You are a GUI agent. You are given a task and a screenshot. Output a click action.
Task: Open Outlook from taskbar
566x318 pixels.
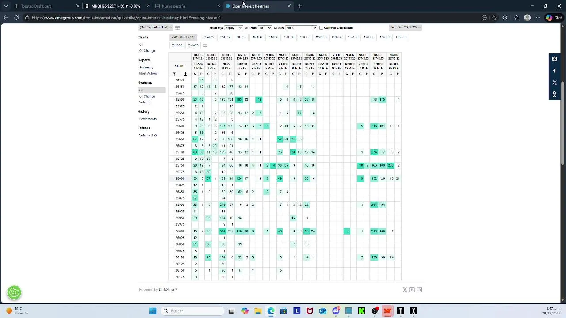[x=323, y=311]
